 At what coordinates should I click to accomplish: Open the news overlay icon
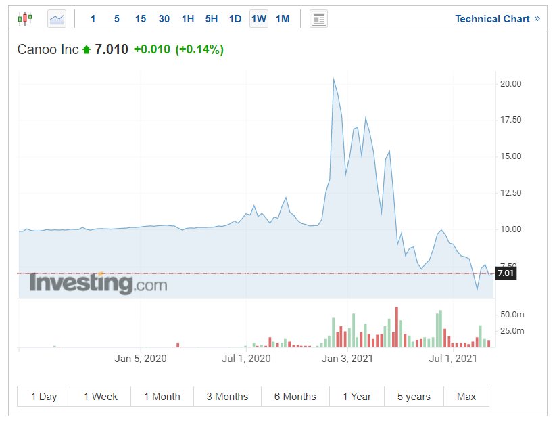tap(318, 19)
